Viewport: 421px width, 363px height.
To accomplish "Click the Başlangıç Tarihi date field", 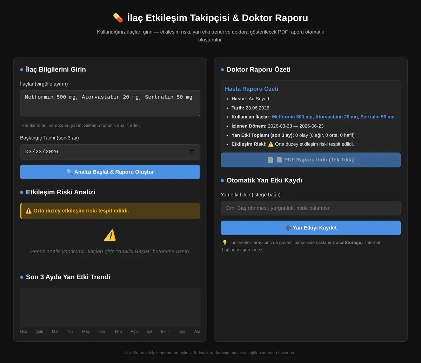I will point(110,152).
